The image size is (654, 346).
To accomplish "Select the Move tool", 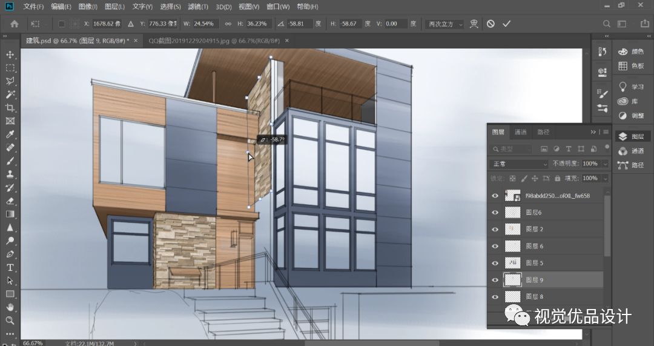I will coord(10,55).
